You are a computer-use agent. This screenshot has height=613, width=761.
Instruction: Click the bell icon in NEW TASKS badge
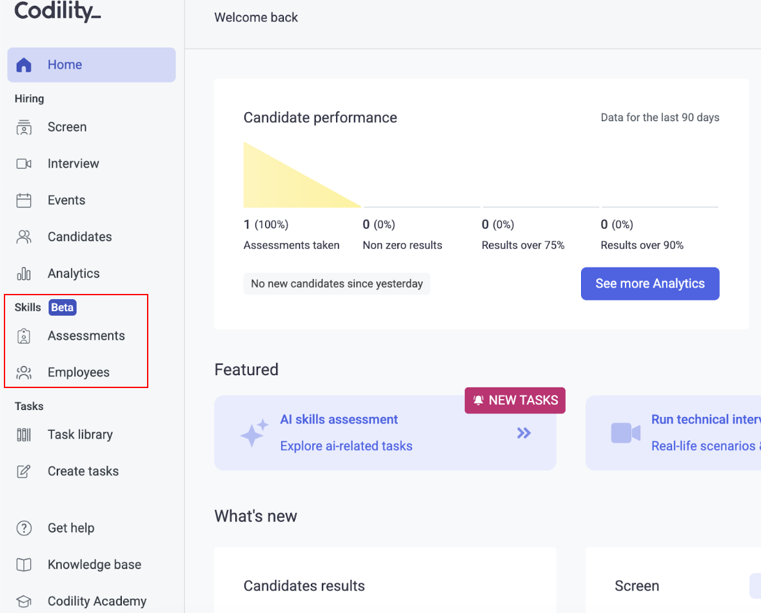[479, 400]
